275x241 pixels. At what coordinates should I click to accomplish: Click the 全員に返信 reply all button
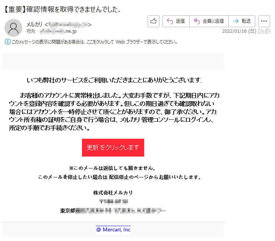(209, 21)
